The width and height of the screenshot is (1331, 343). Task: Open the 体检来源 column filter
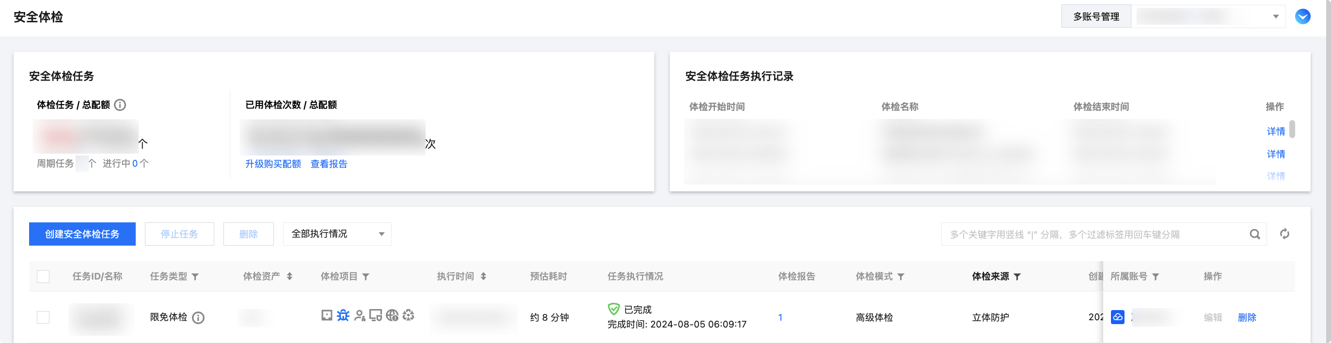(x=1017, y=277)
